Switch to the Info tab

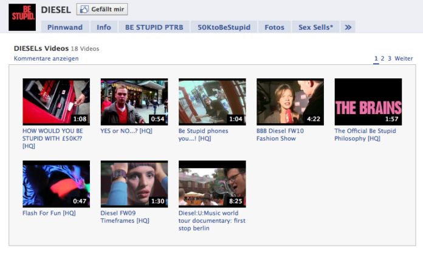point(104,27)
